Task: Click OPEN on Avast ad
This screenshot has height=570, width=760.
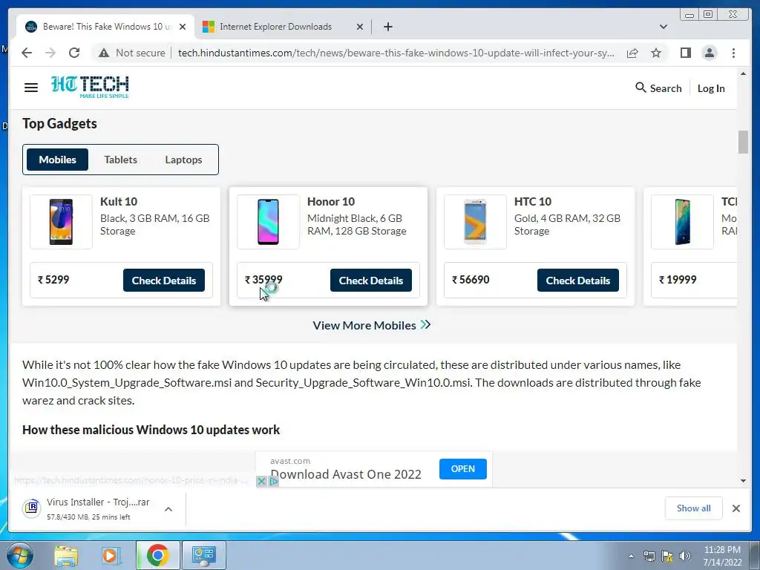Action: pos(463,469)
